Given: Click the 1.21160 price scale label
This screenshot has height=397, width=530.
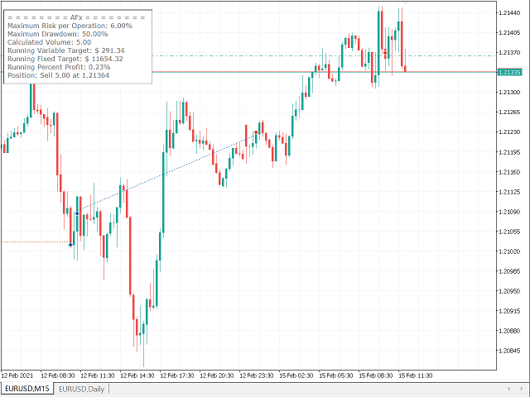Looking at the screenshot, I should point(509,172).
